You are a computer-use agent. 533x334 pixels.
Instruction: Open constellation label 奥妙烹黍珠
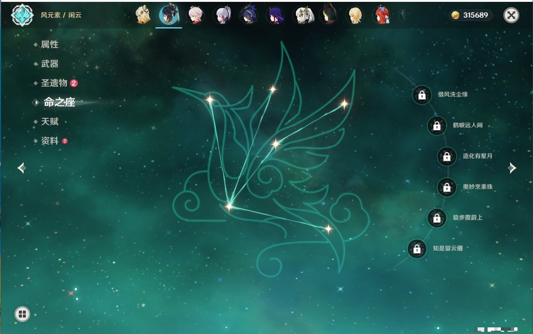pos(478,187)
